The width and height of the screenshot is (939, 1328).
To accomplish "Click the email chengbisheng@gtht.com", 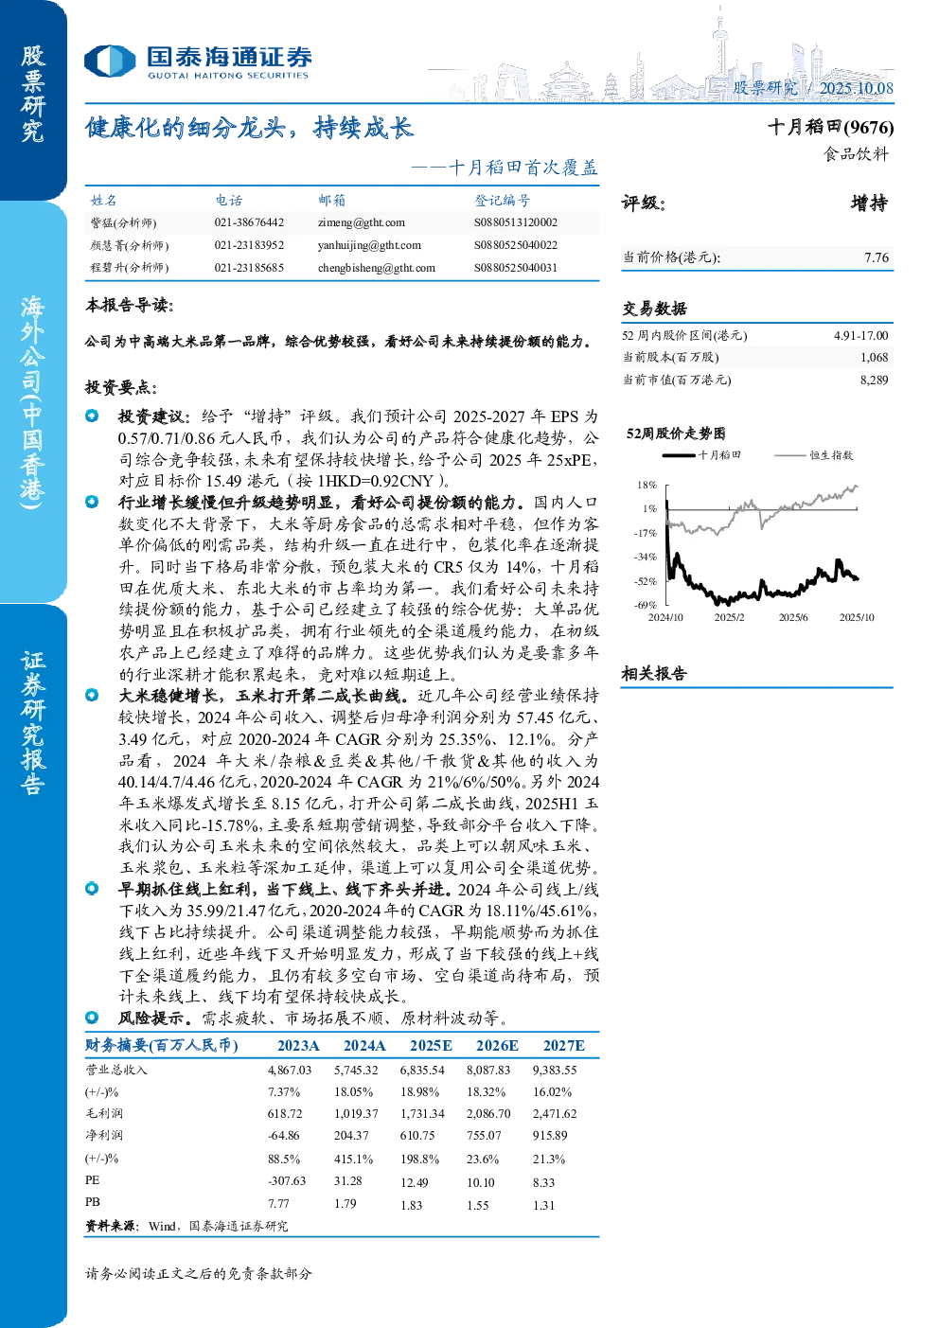I will point(377,268).
